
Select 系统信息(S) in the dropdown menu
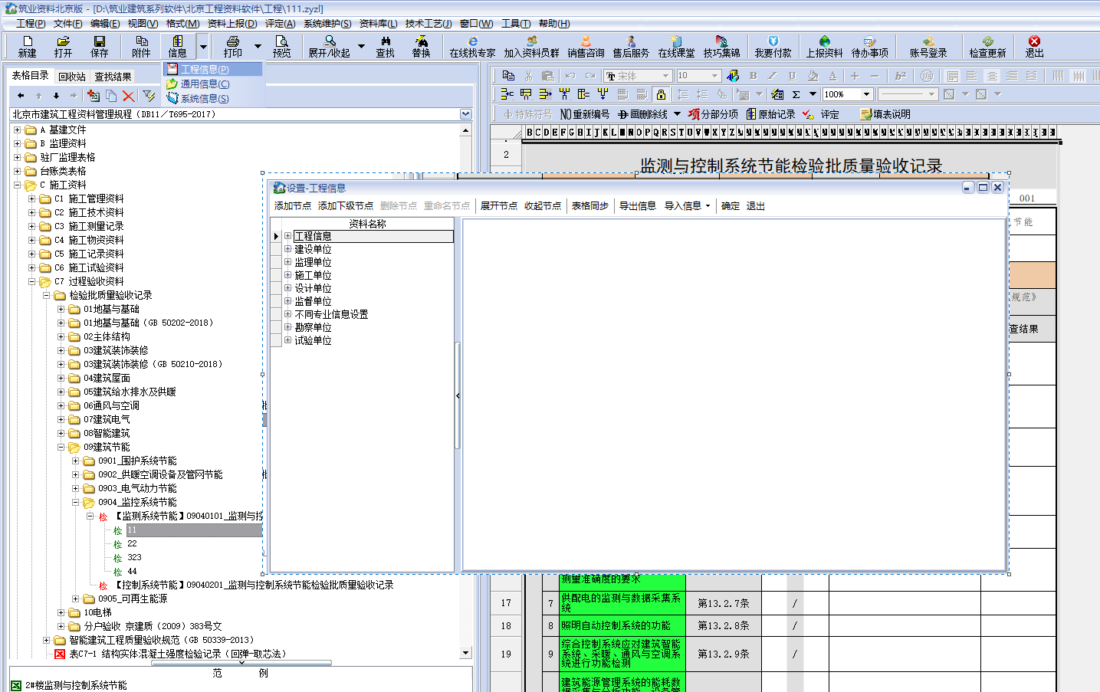coord(213,98)
